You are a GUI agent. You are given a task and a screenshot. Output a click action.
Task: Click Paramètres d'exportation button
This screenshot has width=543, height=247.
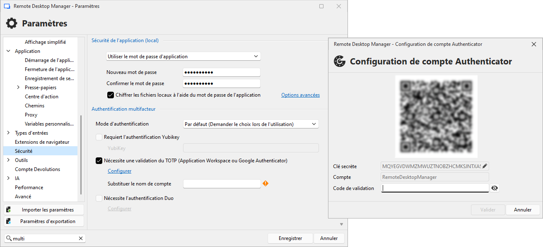point(43,221)
